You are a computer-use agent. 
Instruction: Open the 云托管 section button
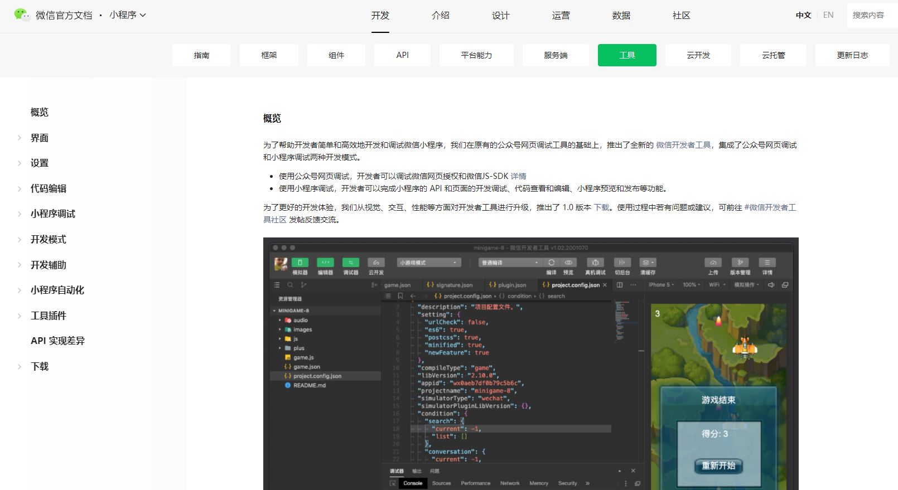773,55
